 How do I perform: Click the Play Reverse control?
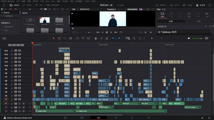[x=102, y=32]
